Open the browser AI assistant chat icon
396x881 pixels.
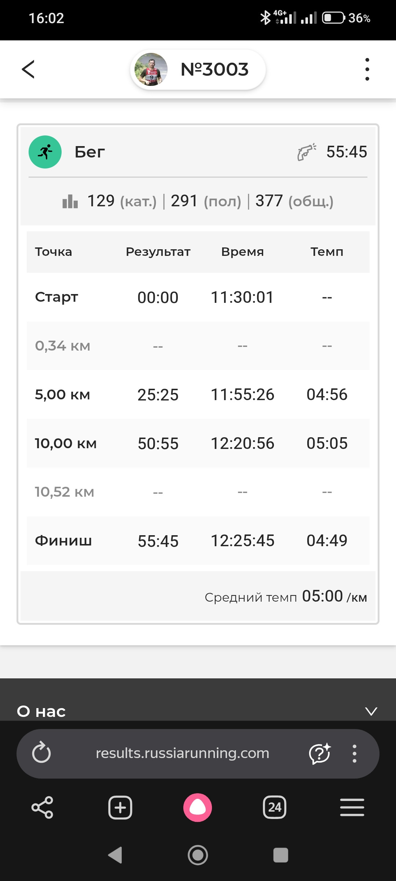tap(320, 753)
